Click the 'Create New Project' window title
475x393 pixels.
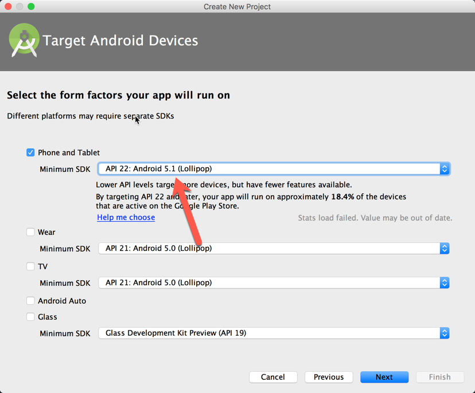pyautogui.click(x=237, y=7)
